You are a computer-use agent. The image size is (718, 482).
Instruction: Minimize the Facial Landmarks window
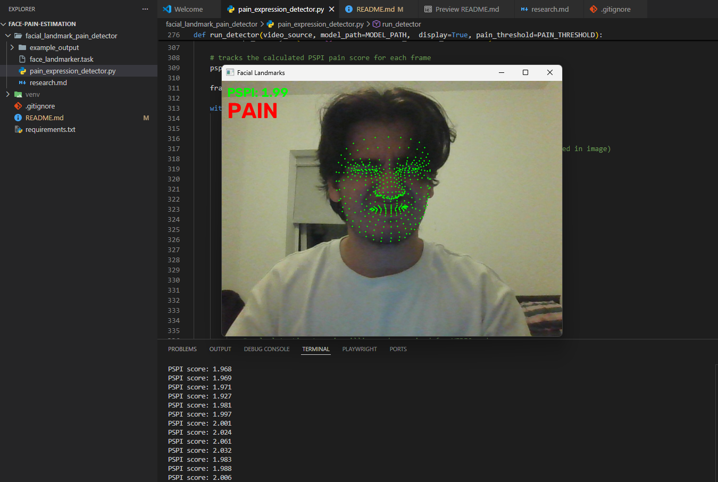[x=501, y=72]
